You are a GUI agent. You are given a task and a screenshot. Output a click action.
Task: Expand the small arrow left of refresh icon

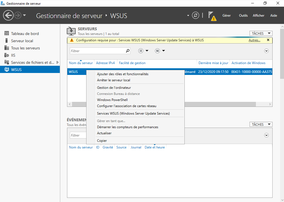pyautogui.click(x=188, y=16)
